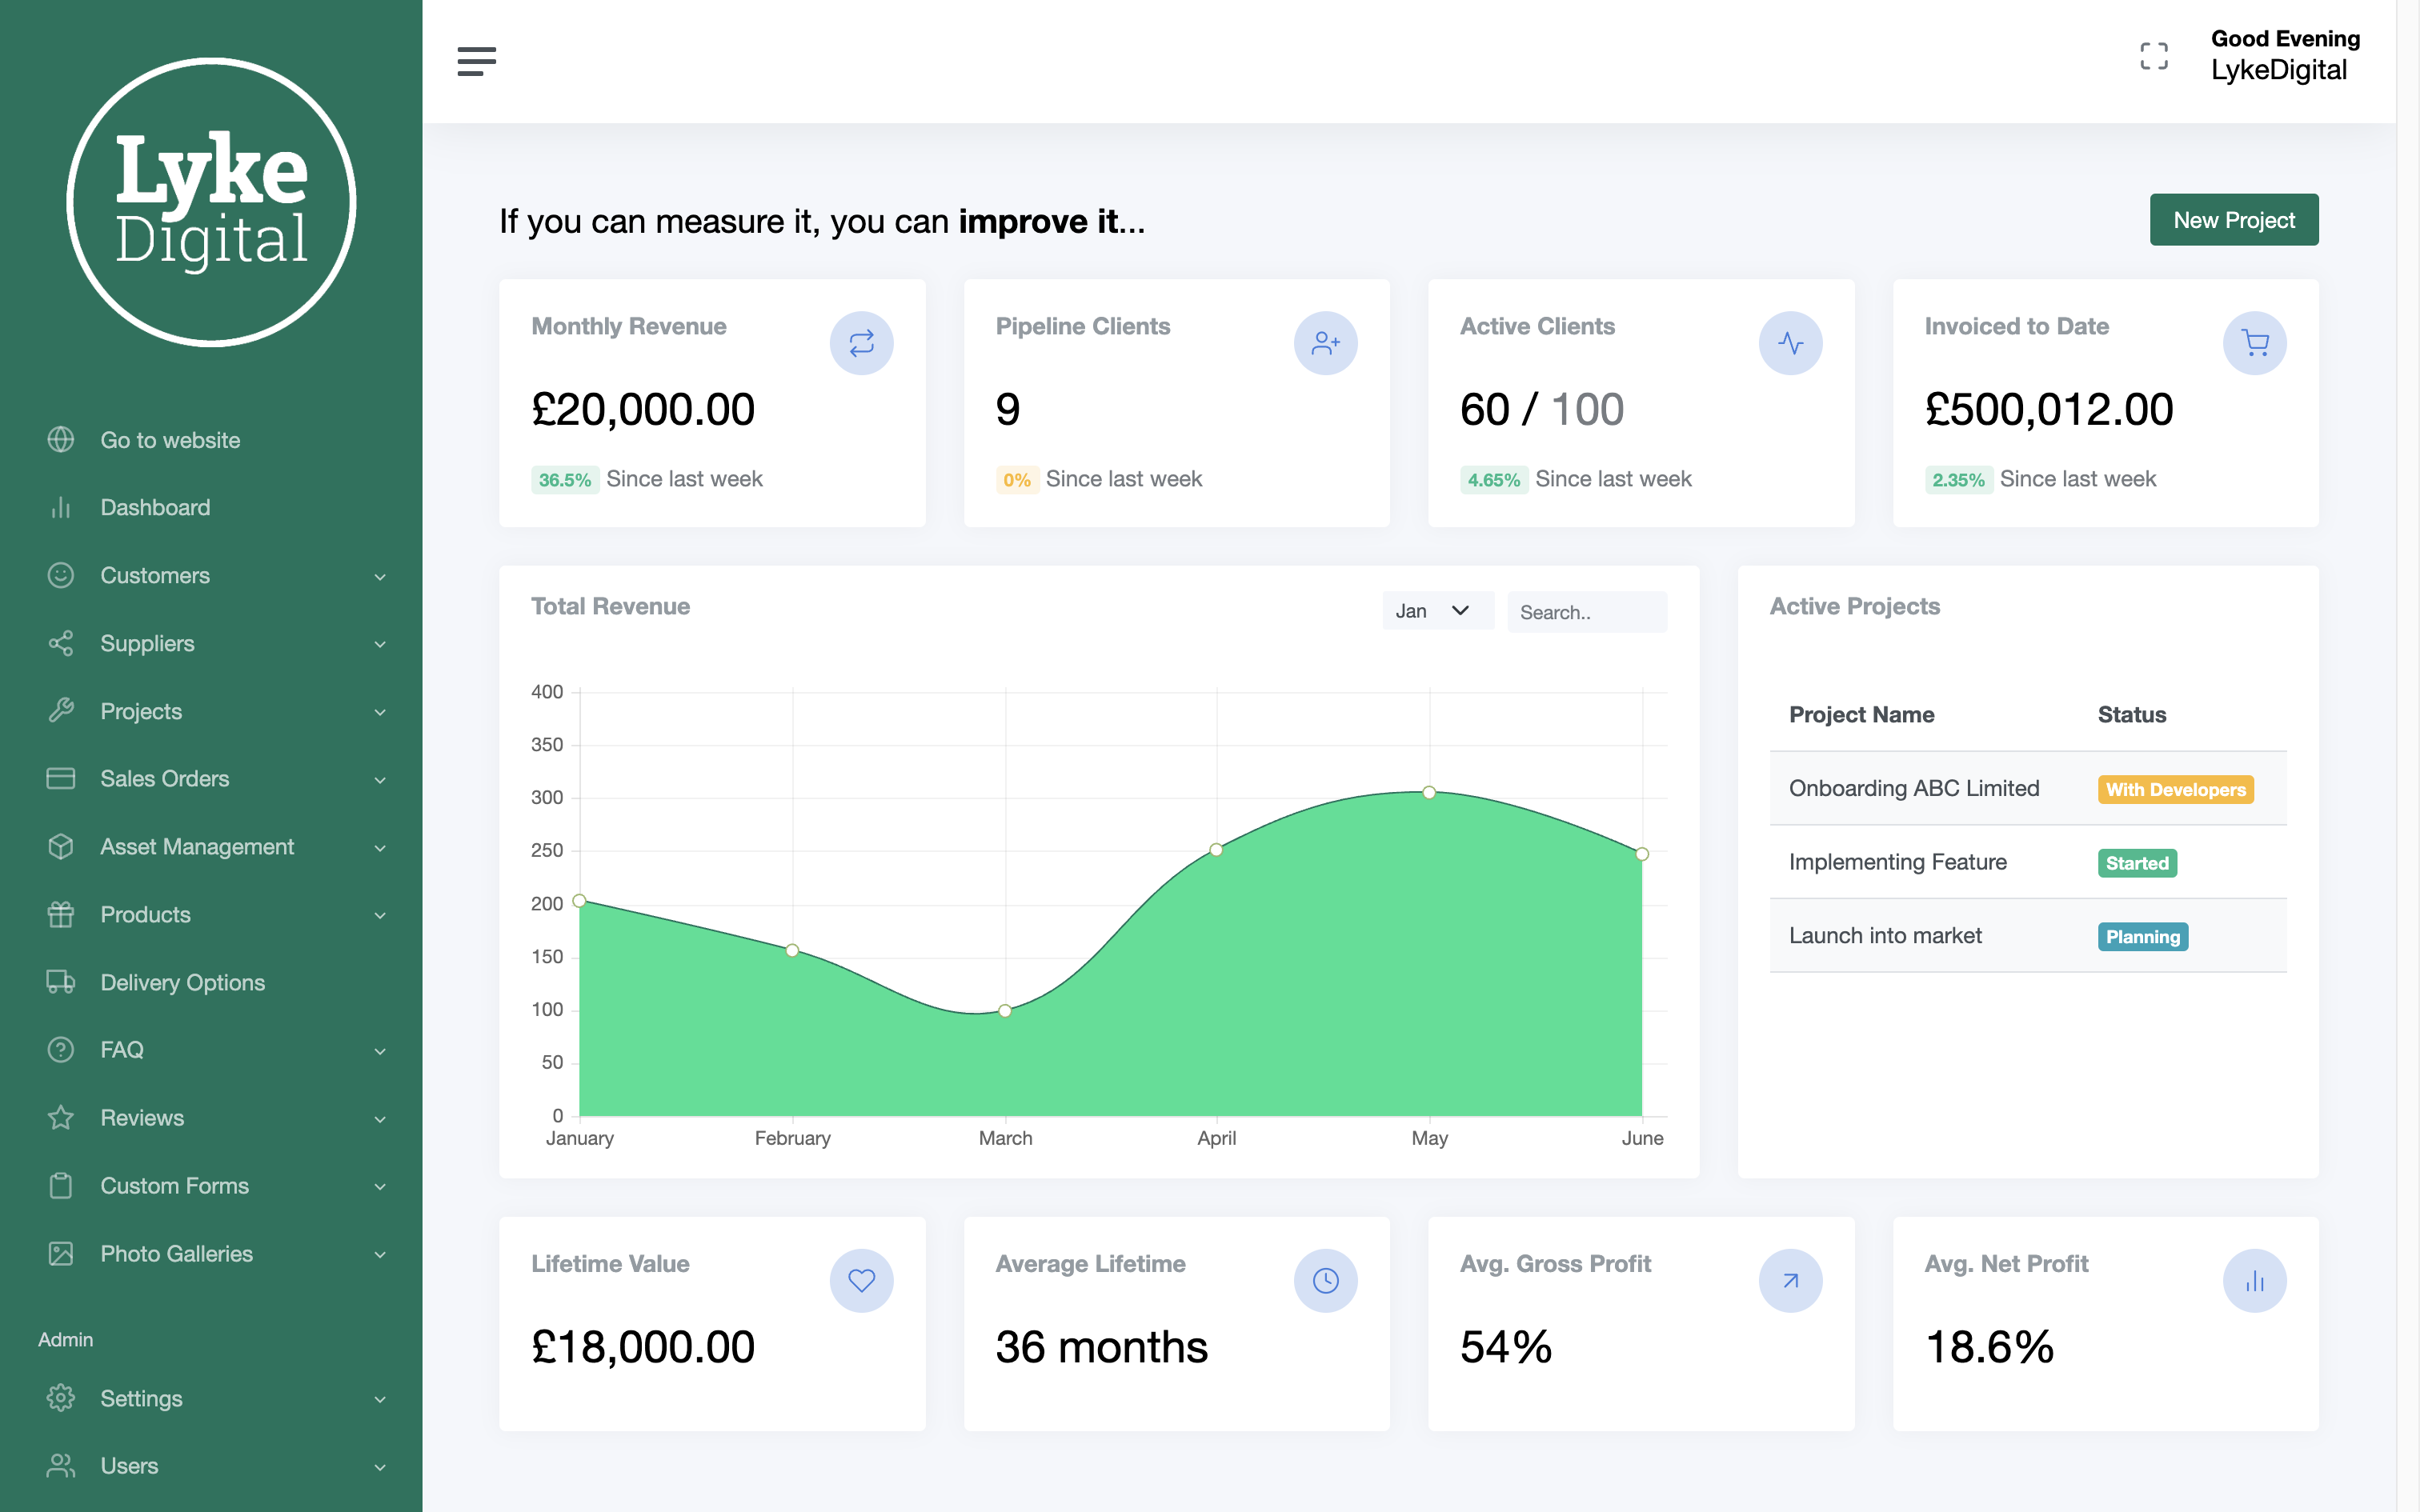Open the Jan month dropdown
This screenshot has width=2420, height=1512.
click(x=1437, y=611)
